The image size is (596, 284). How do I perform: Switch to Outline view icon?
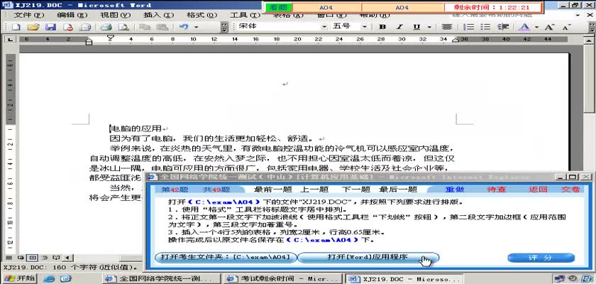tap(45, 258)
